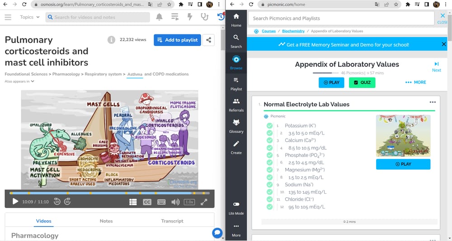Click Search for videos and notes field
The width and height of the screenshot is (452, 241).
coord(98,17)
